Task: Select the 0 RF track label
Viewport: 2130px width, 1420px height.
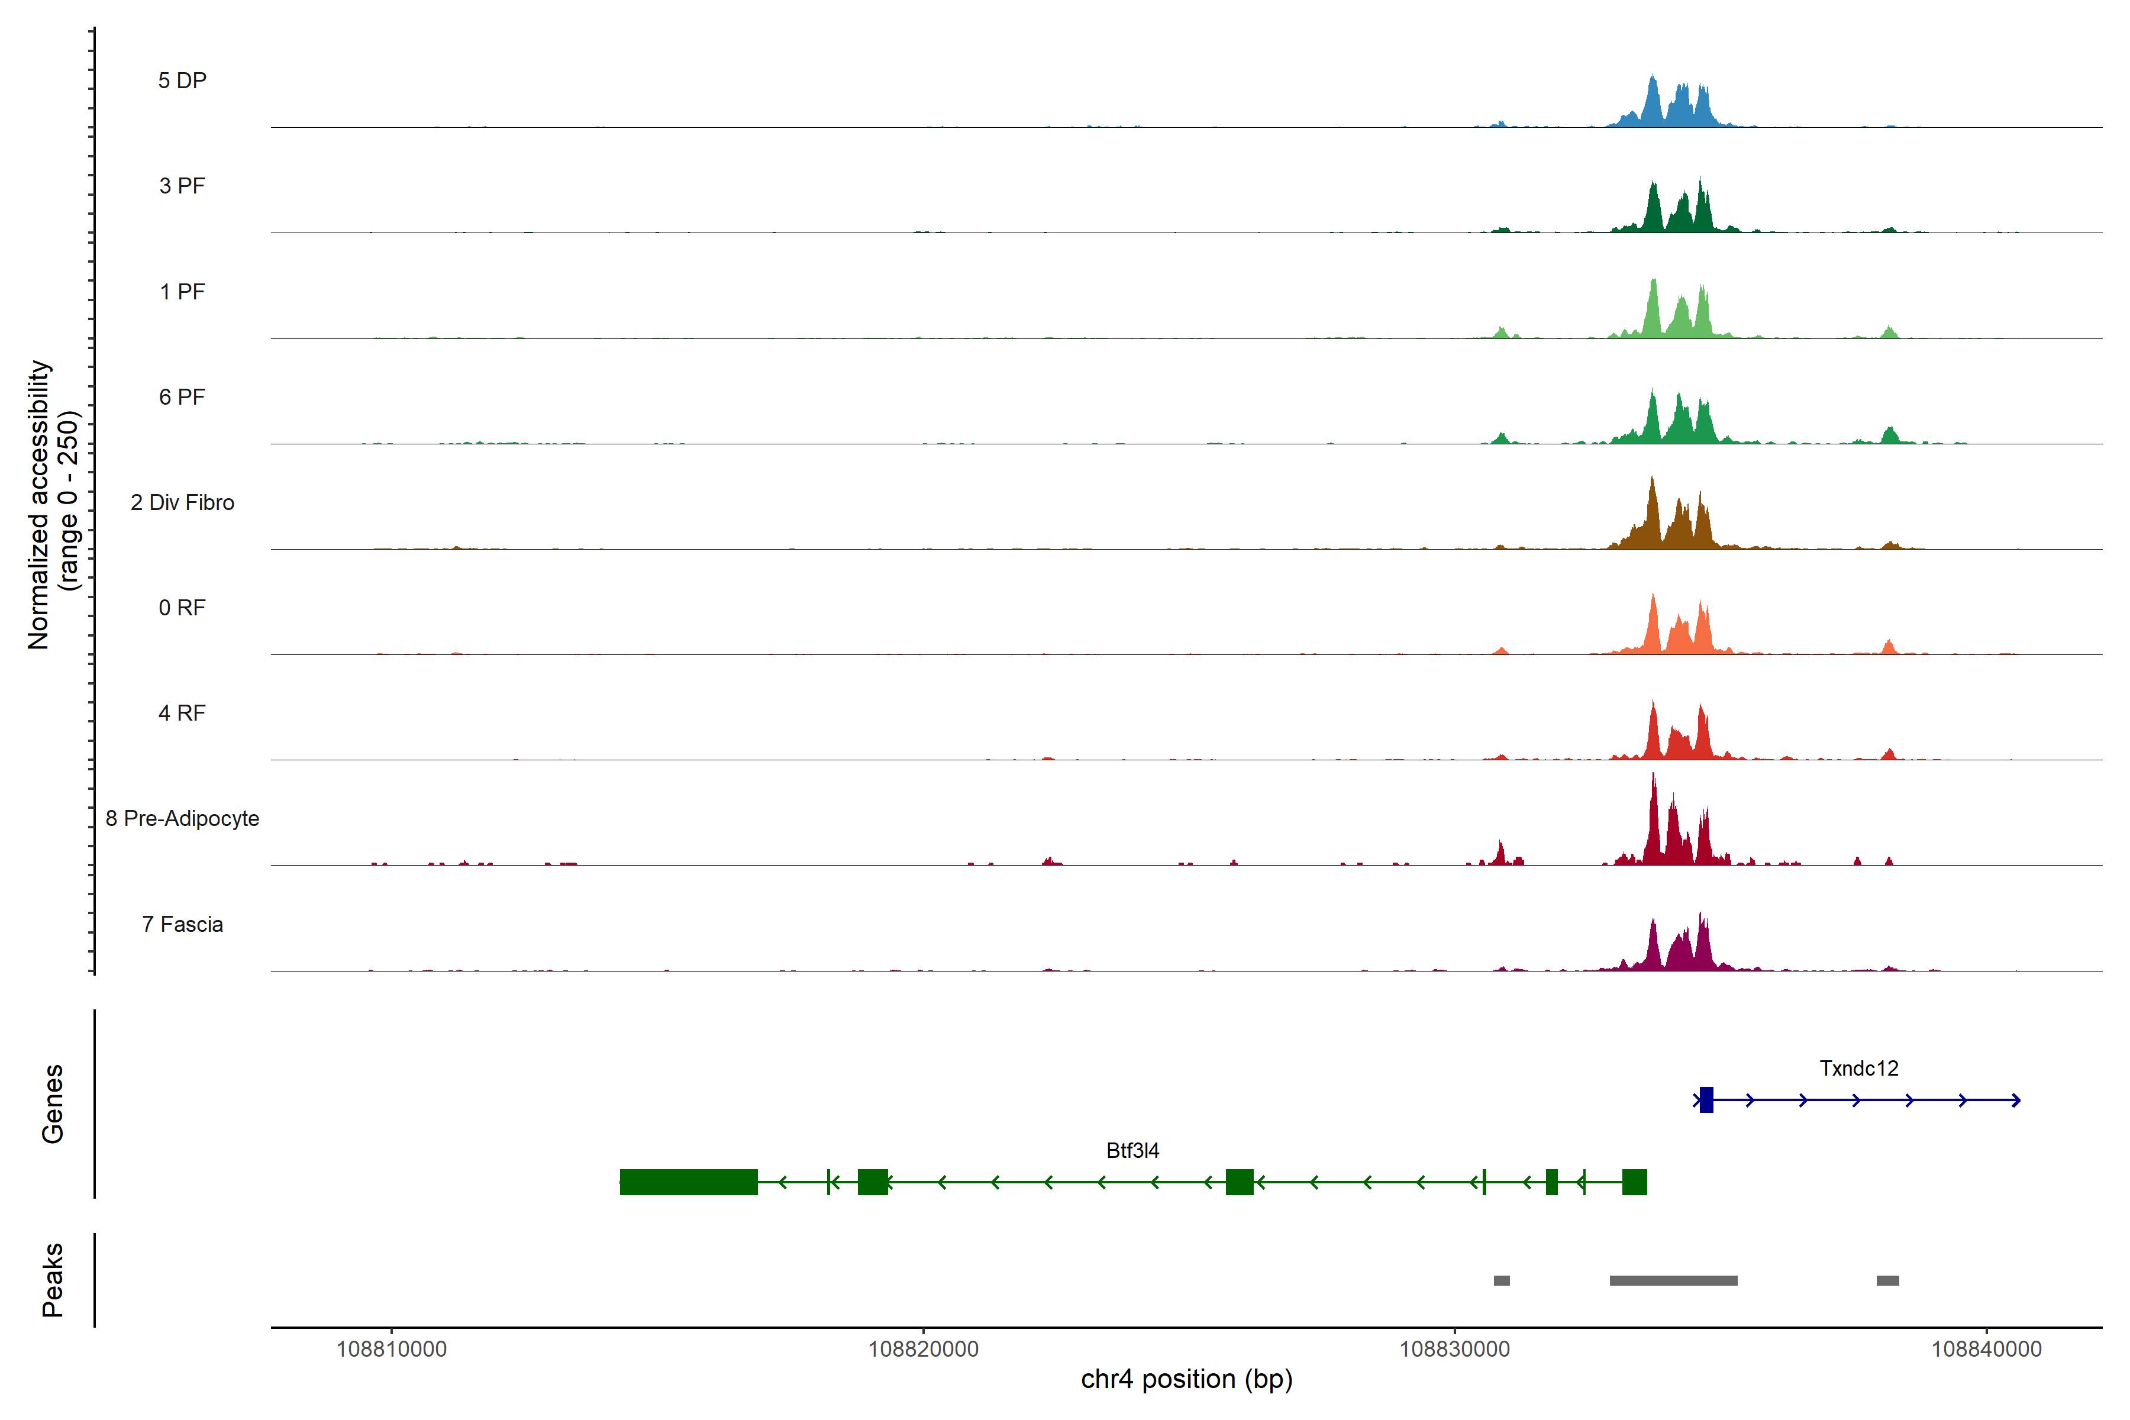Action: [182, 608]
